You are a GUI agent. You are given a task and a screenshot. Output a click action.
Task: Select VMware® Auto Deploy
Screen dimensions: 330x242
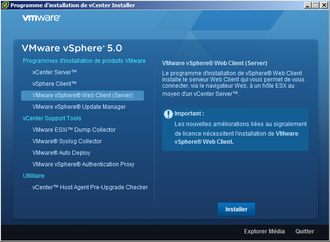point(61,153)
